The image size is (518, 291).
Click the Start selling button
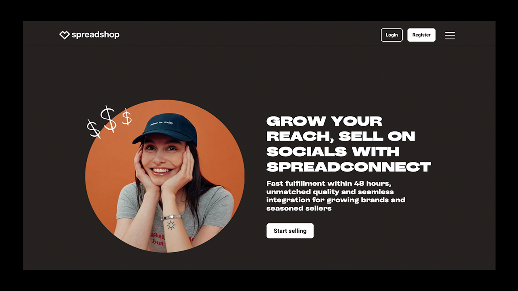click(x=290, y=231)
